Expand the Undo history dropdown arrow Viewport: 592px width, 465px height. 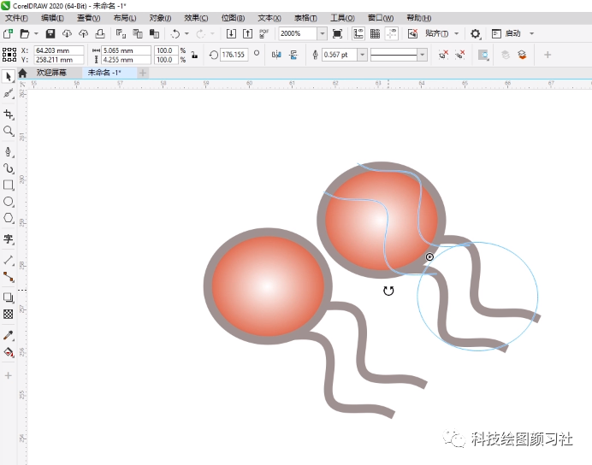click(x=186, y=33)
